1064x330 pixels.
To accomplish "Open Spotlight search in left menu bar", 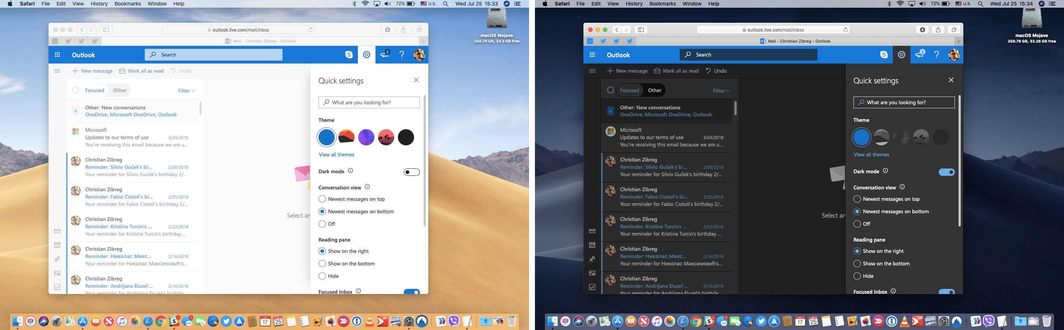I will (x=446, y=4).
